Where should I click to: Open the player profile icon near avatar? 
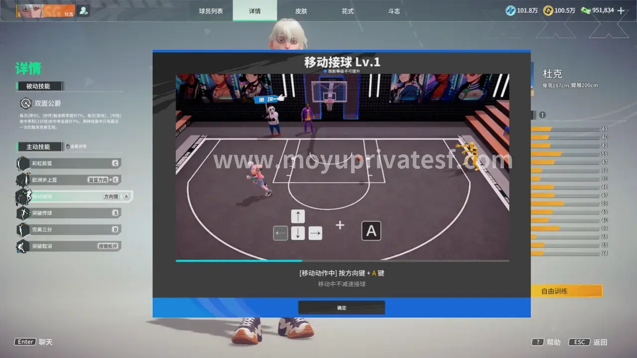click(83, 10)
